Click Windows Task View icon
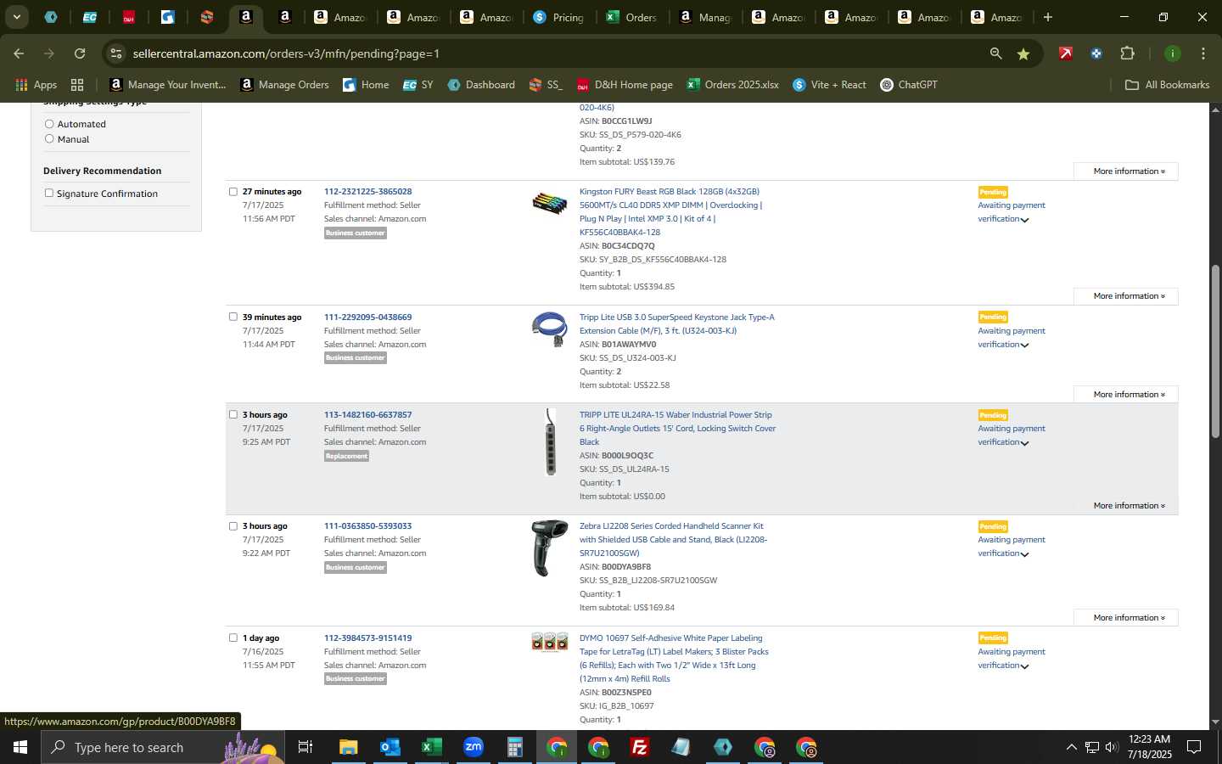Screen dimensions: 1222x764 [305, 747]
